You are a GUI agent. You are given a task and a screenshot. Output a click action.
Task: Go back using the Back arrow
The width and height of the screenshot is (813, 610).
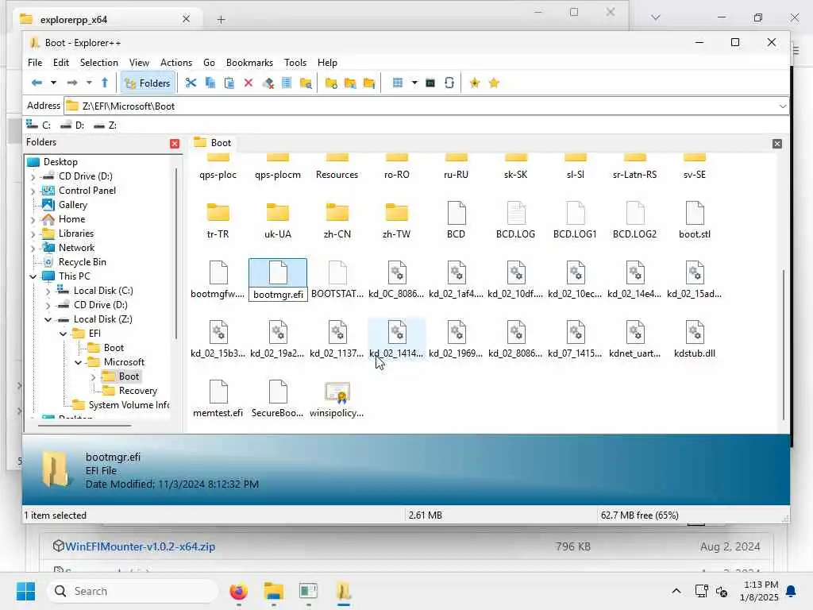click(37, 83)
